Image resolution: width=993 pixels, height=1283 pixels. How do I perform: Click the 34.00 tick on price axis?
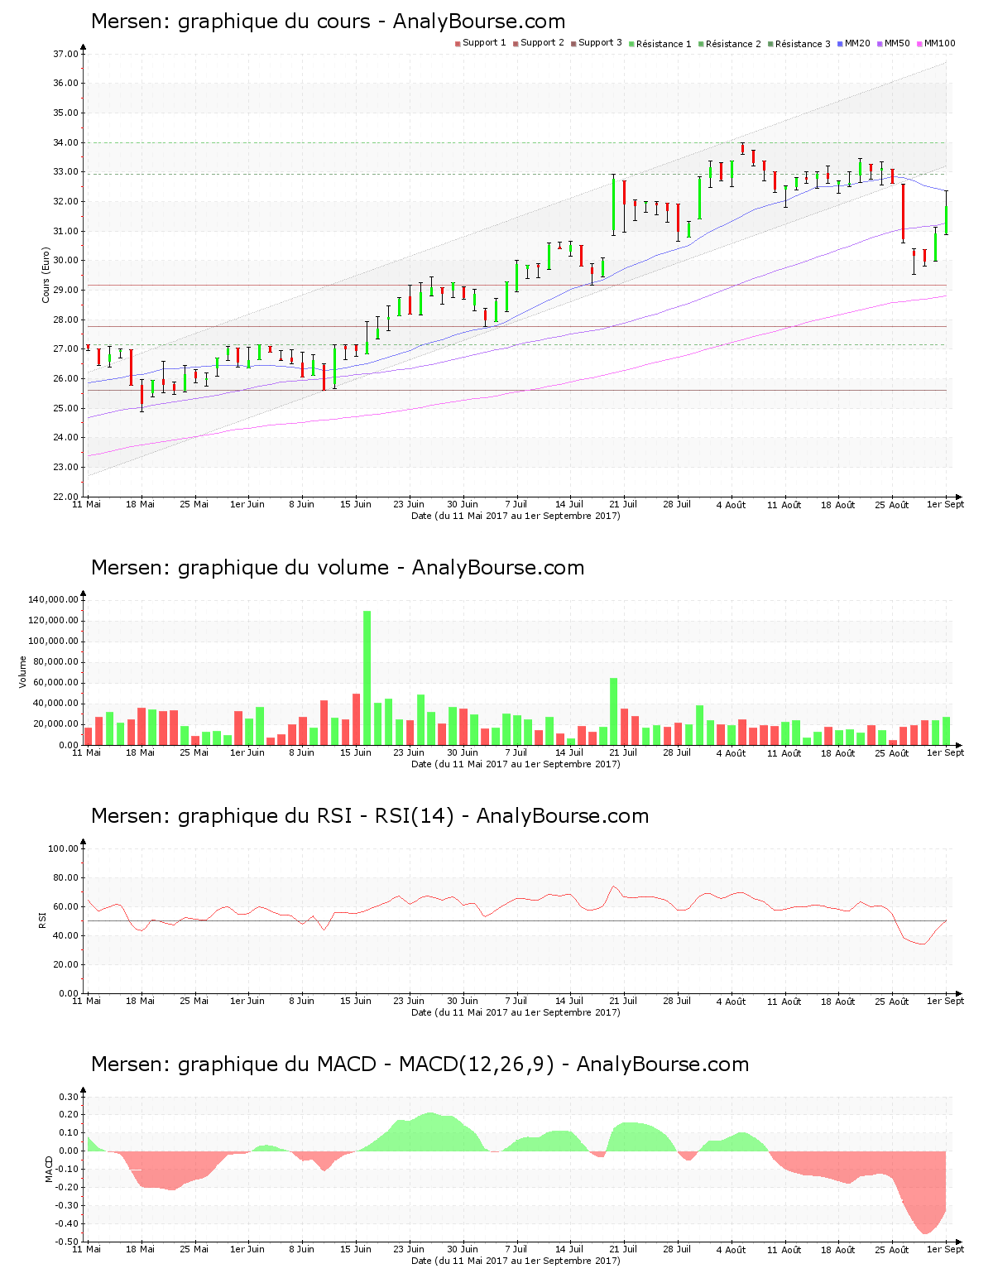click(65, 142)
